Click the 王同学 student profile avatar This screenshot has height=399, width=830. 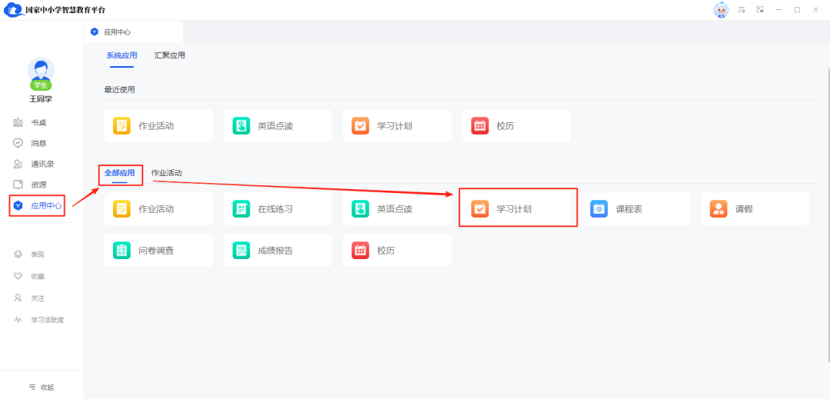pyautogui.click(x=41, y=73)
